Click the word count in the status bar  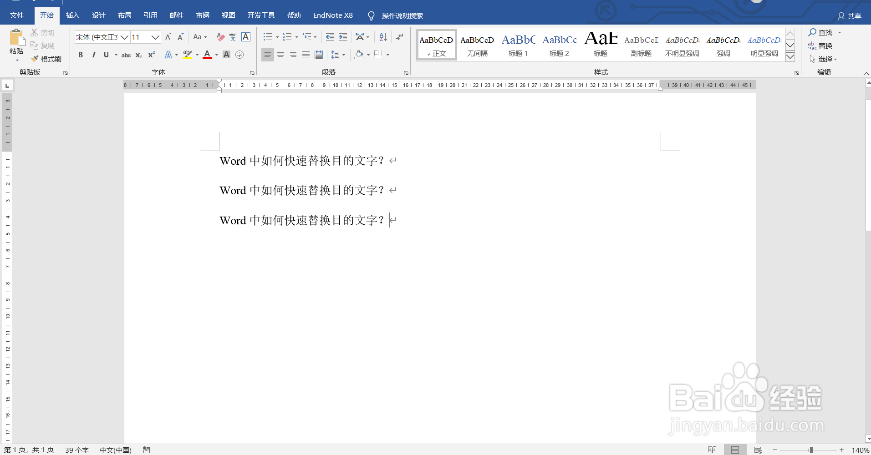pyautogui.click(x=76, y=450)
